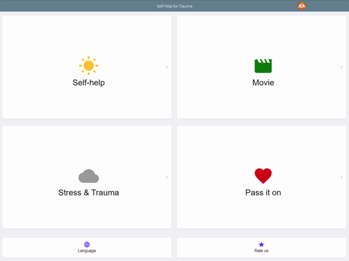Click the blue star Rate us icon
The height and width of the screenshot is (261, 349).
(261, 245)
